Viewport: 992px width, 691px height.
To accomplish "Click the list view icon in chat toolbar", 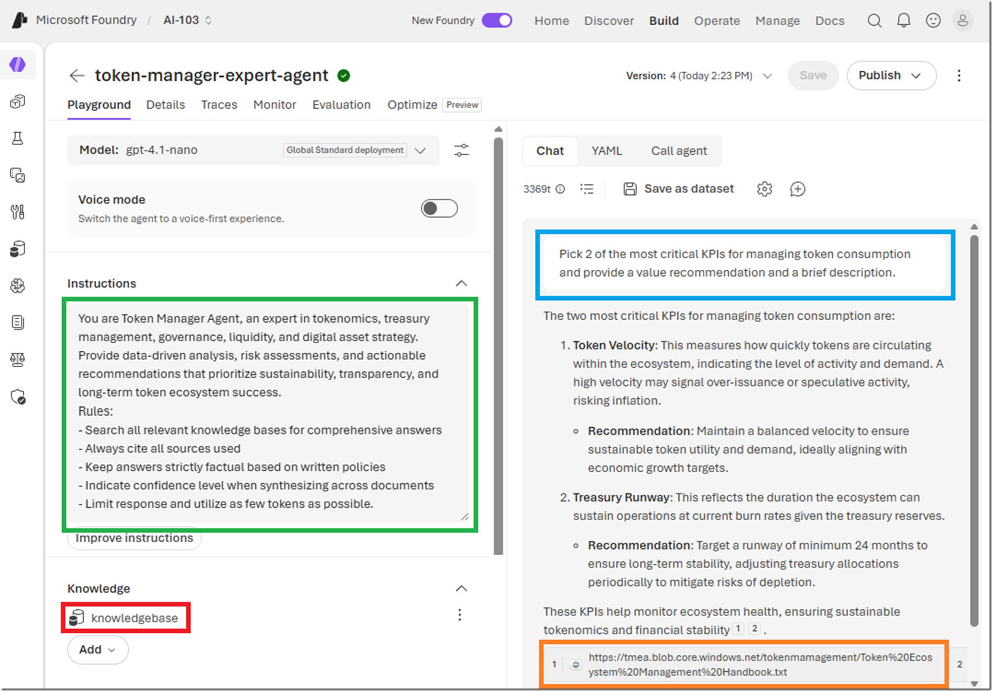I will (587, 189).
